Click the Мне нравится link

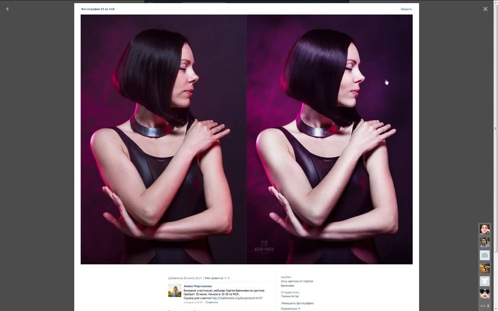tap(214, 278)
